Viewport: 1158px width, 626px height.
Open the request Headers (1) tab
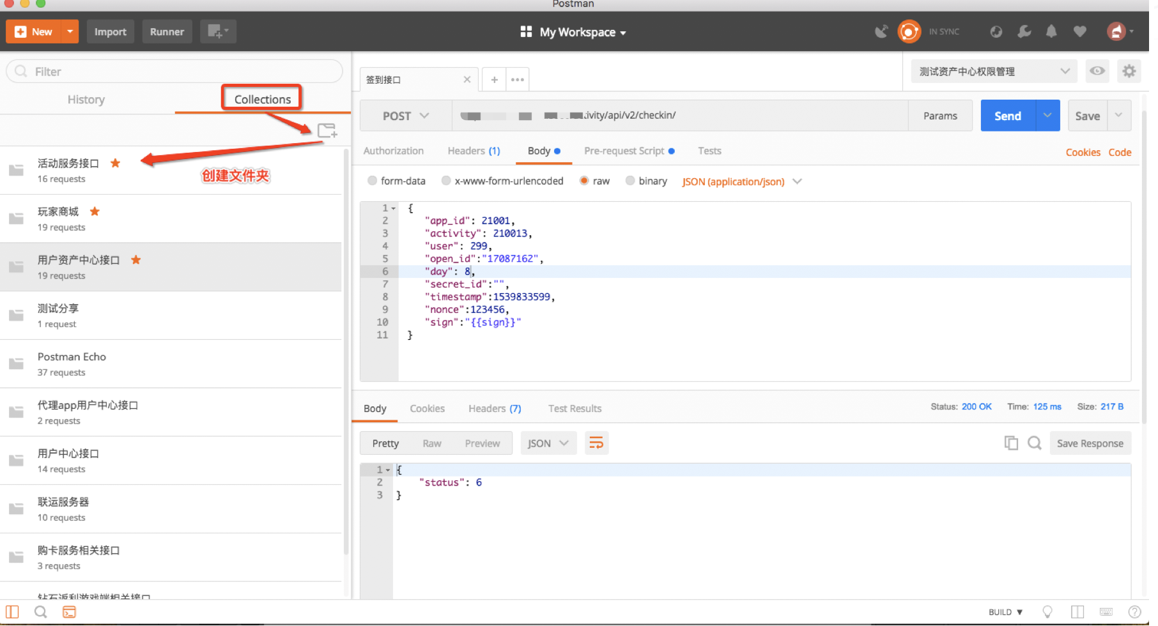(474, 151)
